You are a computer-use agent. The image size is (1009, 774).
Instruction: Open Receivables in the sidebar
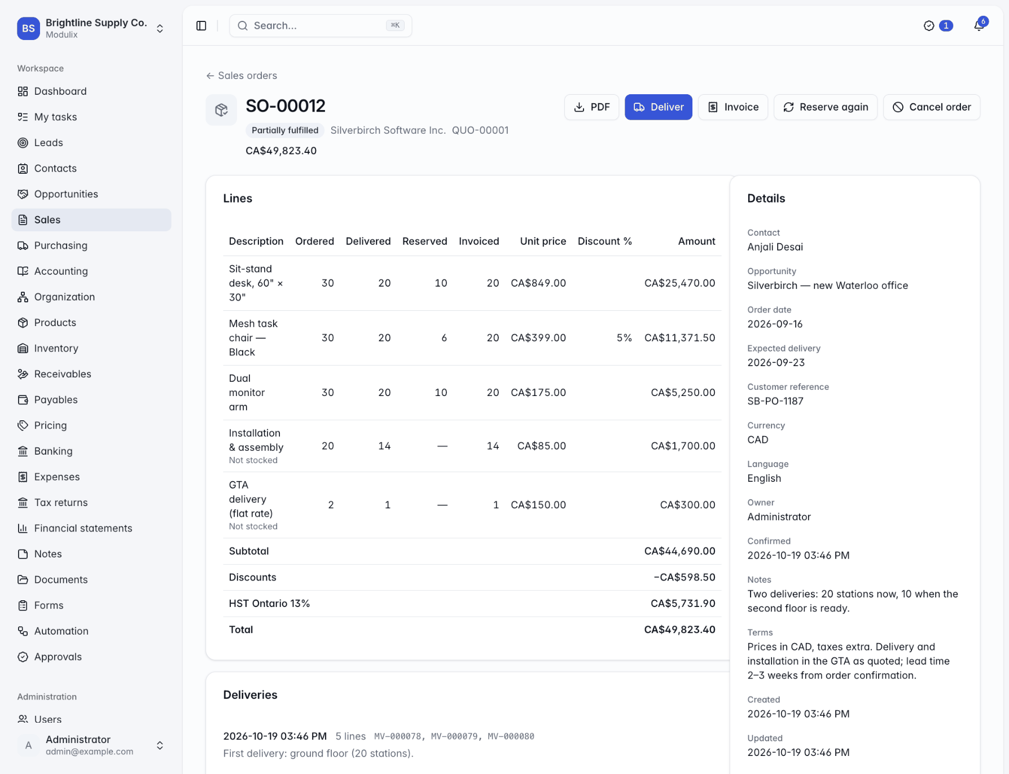click(91, 374)
